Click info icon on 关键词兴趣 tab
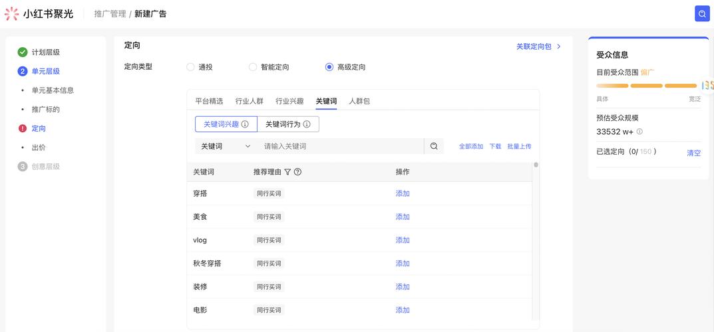 pyautogui.click(x=245, y=124)
